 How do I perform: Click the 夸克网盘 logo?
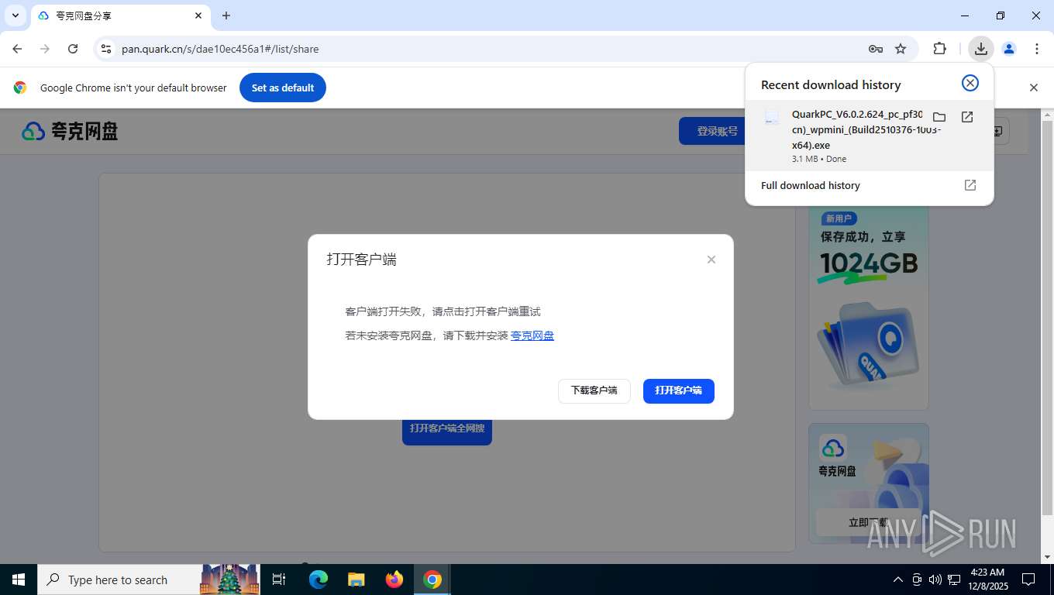tap(70, 131)
